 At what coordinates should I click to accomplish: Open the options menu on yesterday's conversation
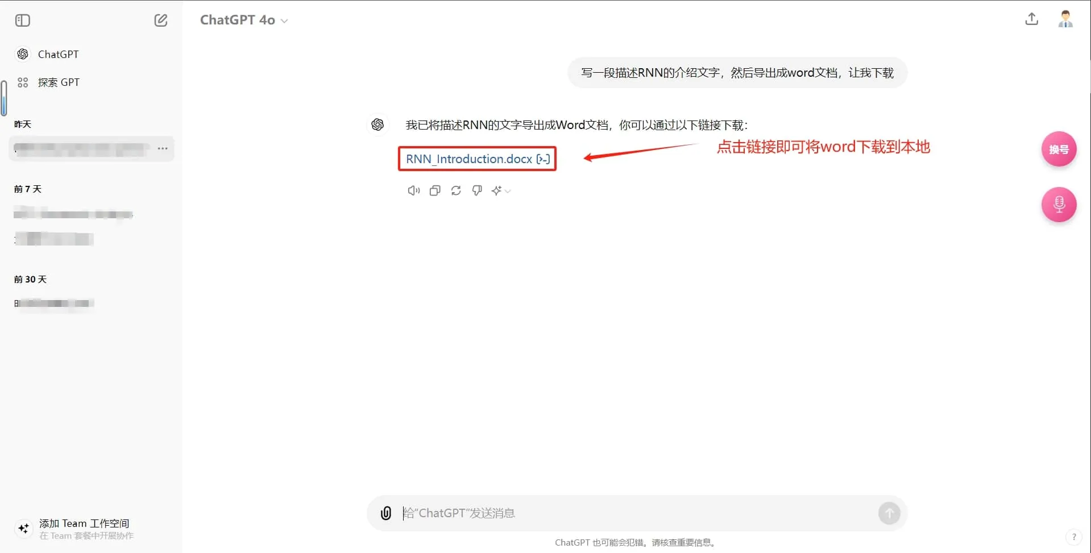click(163, 148)
